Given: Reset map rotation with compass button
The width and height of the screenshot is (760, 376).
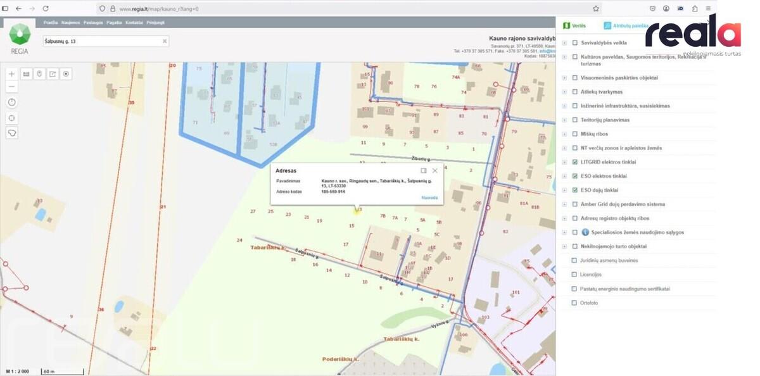Looking at the screenshot, I should [x=11, y=102].
